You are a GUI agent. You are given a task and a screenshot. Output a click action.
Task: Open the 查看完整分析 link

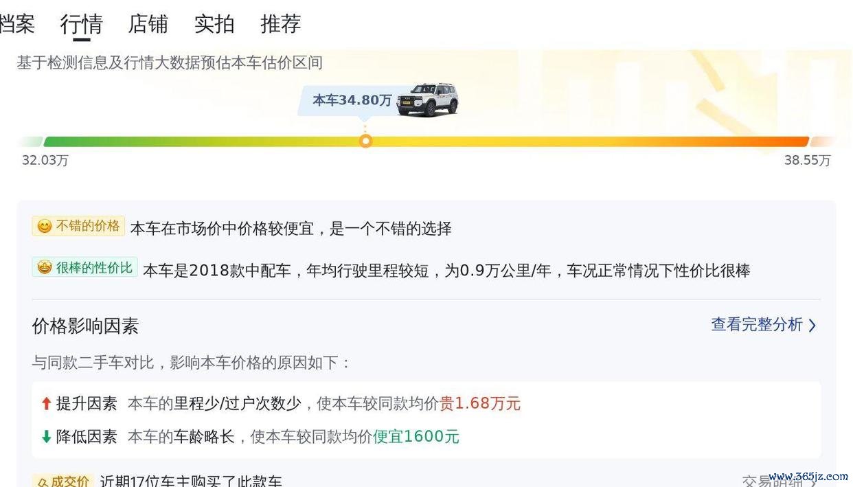point(756,324)
